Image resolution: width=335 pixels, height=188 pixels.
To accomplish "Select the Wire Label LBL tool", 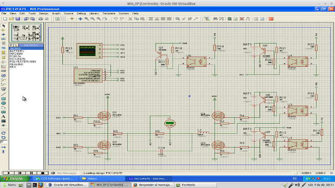I will click(x=4, y=39).
